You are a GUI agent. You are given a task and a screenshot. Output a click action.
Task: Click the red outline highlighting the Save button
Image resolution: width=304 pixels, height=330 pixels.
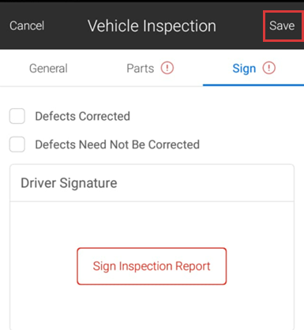283,12
